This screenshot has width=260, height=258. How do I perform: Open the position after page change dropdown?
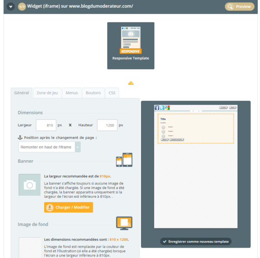[x=49, y=147]
